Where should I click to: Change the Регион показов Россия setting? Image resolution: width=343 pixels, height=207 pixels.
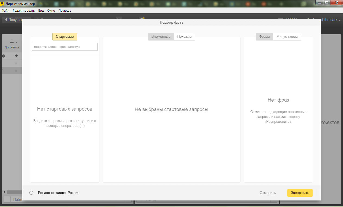point(73,193)
